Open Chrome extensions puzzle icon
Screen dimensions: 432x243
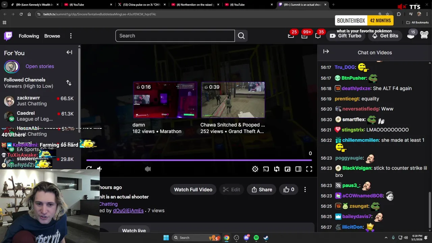[399, 14]
